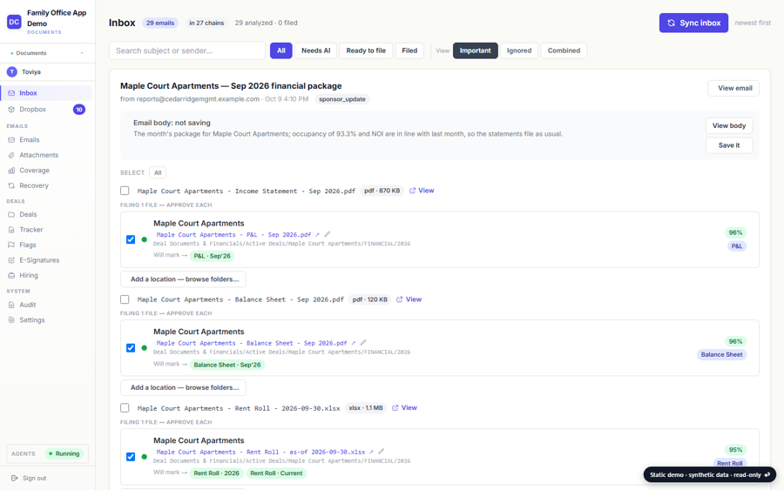Click the Rent Roll · 2026 tag
The height and width of the screenshot is (490, 784).
pyautogui.click(x=217, y=473)
